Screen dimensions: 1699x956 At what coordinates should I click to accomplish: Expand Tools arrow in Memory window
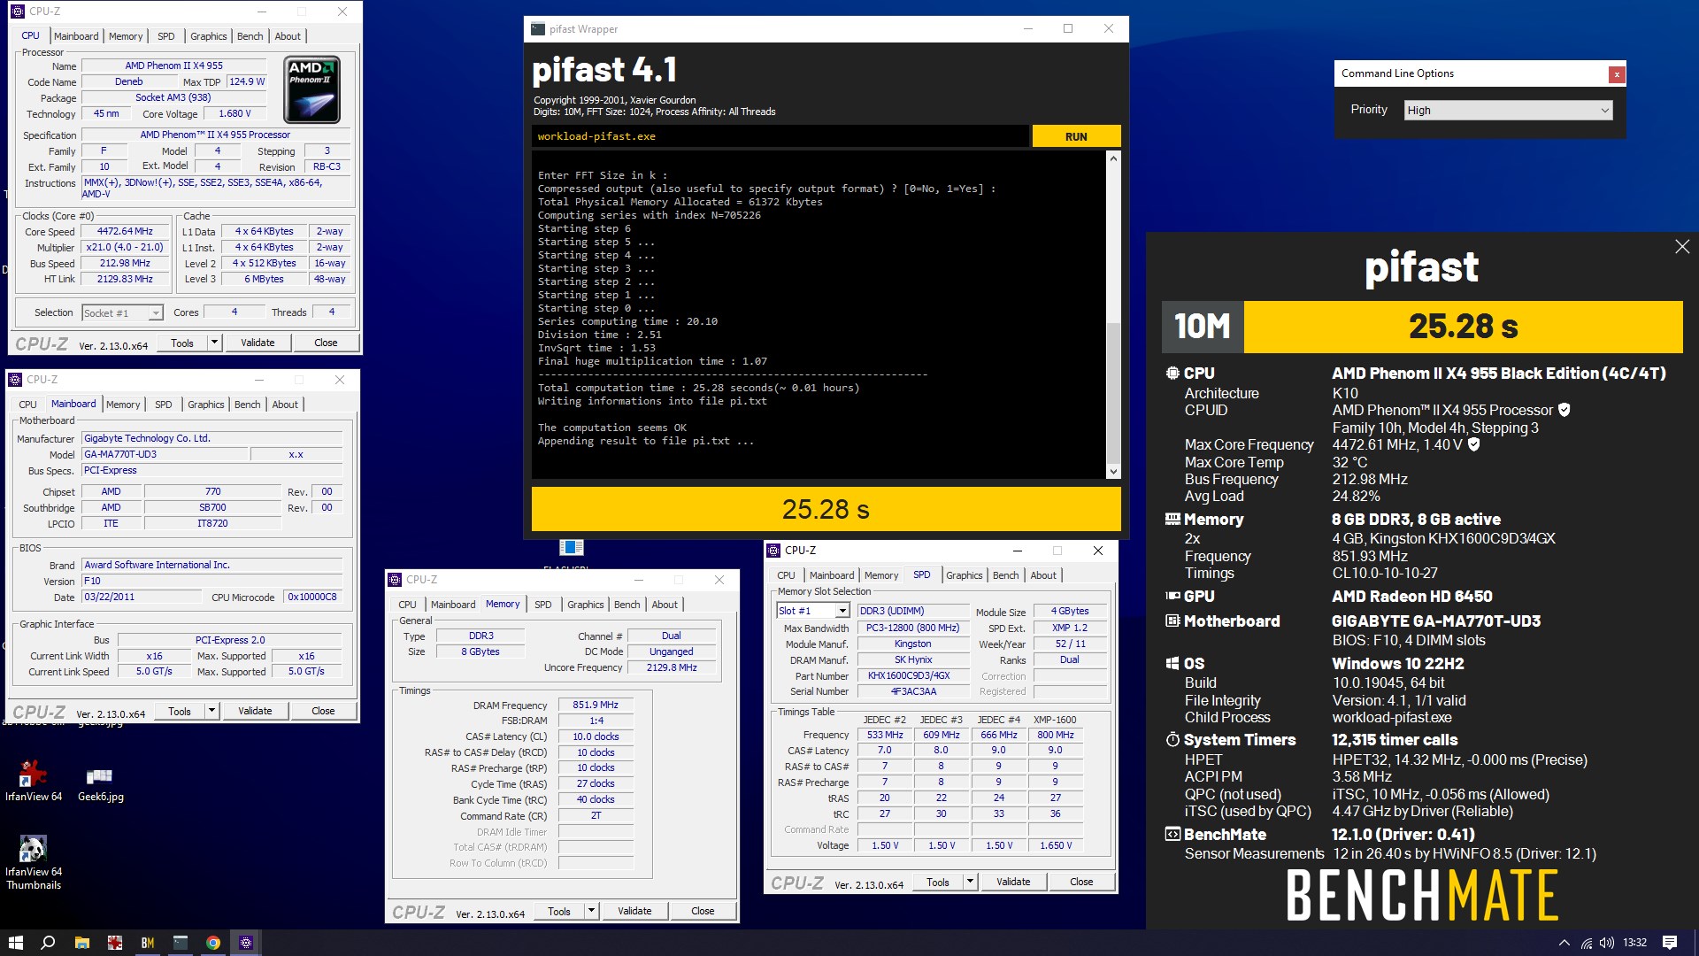tap(591, 911)
